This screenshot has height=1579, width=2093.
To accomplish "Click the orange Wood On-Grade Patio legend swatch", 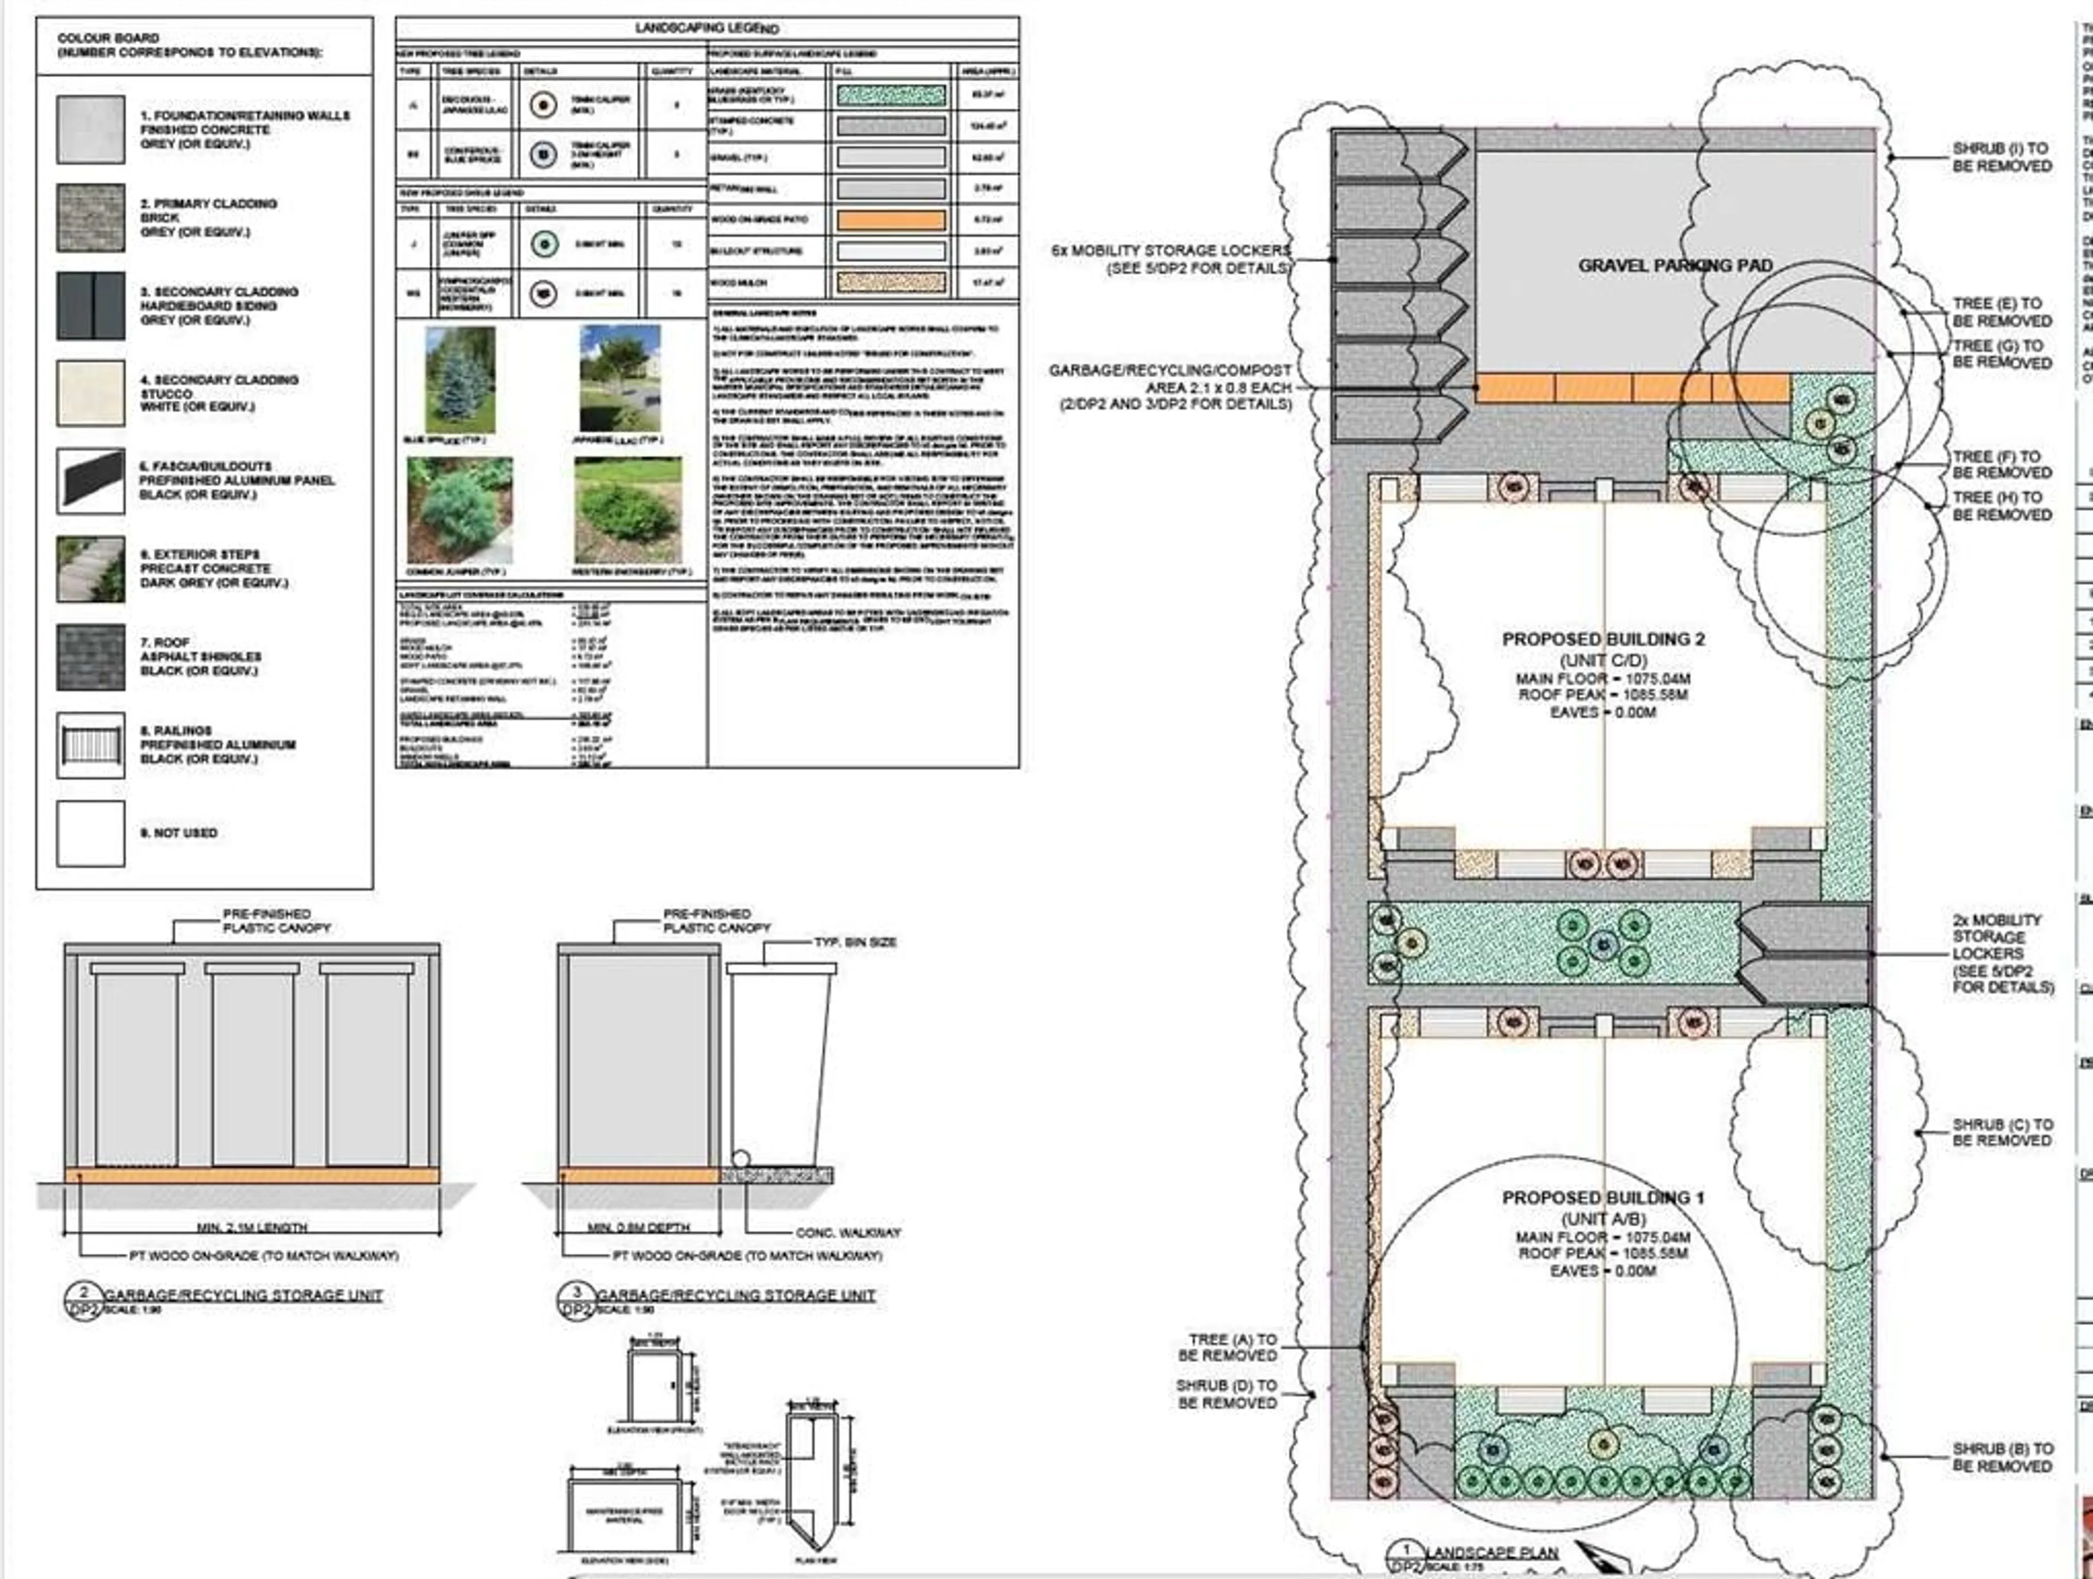I will point(891,220).
